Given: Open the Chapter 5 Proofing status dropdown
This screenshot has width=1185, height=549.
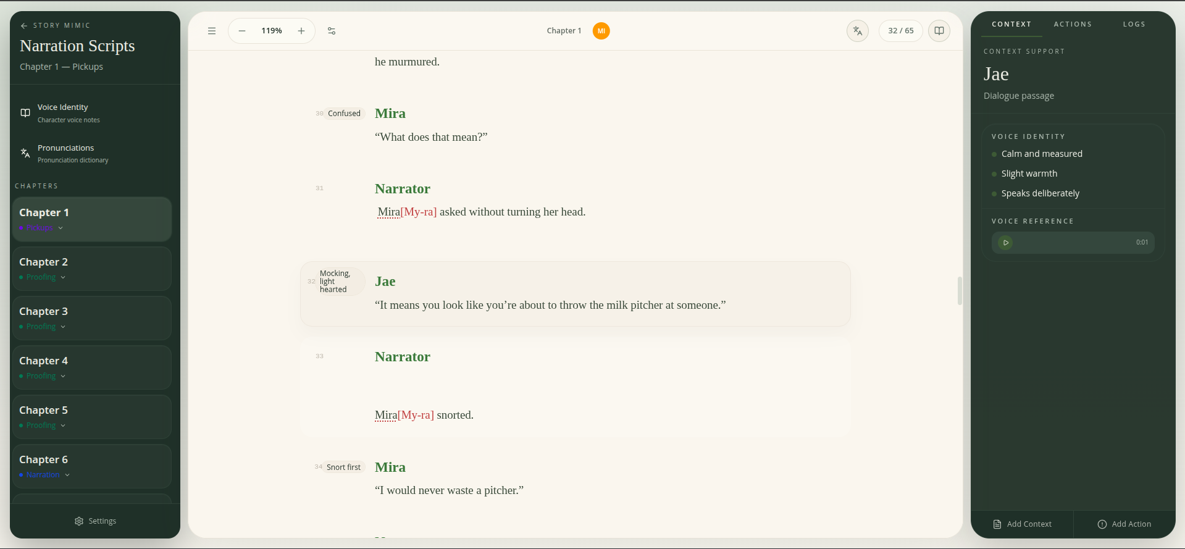Looking at the screenshot, I should click(x=43, y=425).
